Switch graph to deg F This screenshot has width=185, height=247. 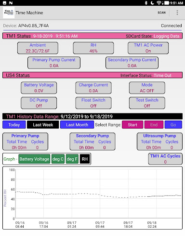(x=72, y=159)
